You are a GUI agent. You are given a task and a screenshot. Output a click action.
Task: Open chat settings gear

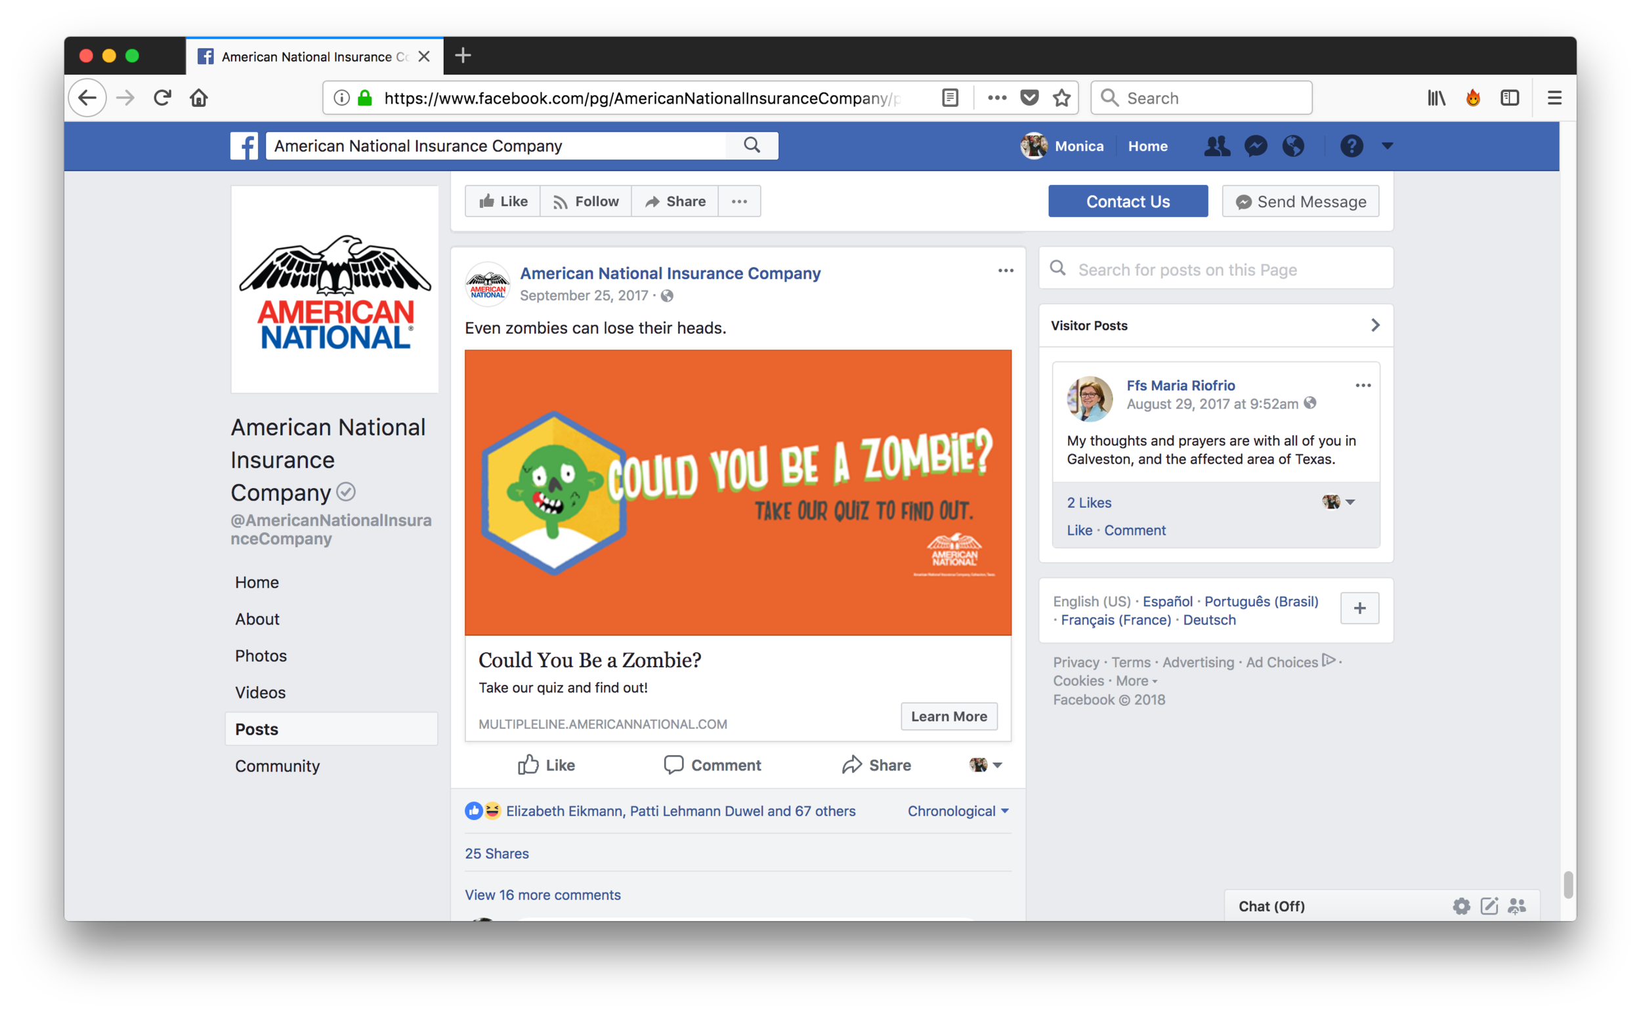coord(1460,906)
